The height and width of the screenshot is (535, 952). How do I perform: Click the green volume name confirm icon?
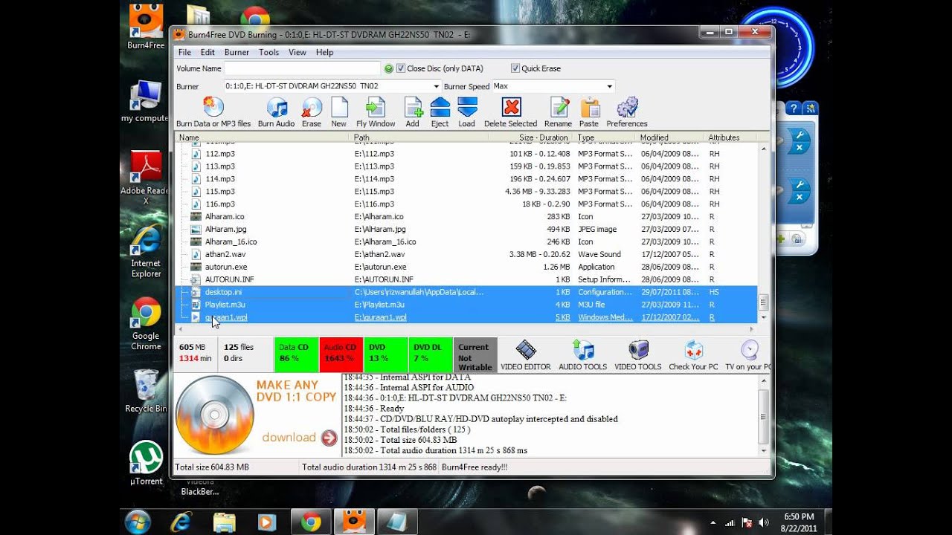(x=388, y=68)
